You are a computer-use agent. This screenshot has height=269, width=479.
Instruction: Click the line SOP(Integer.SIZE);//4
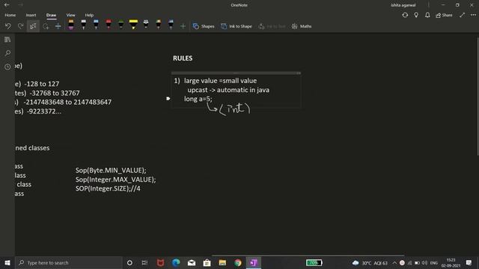coord(108,188)
